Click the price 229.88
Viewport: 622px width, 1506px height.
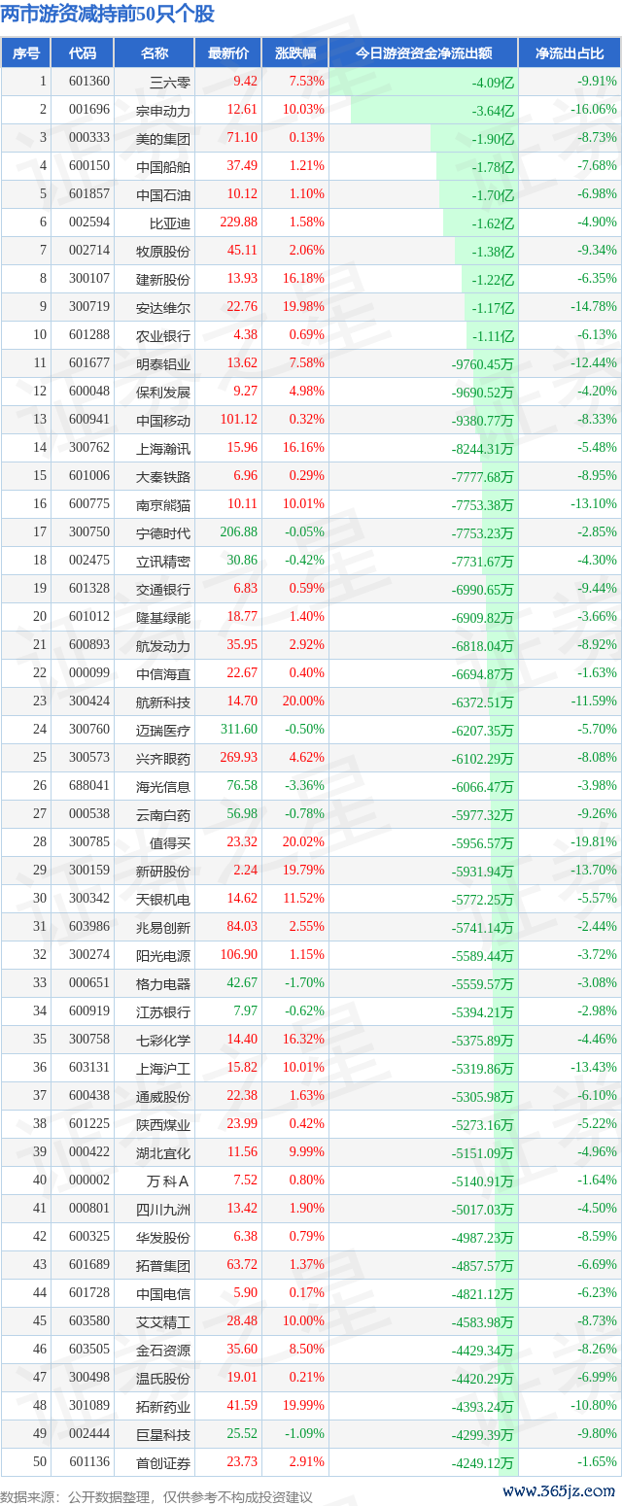click(x=239, y=222)
